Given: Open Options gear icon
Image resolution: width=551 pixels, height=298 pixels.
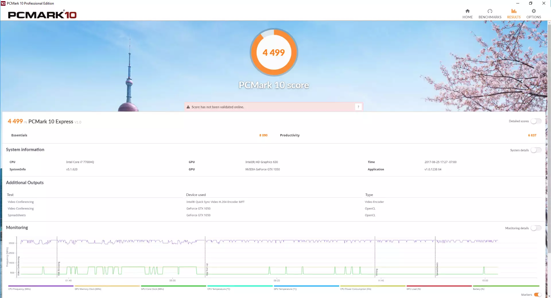Looking at the screenshot, I should 533,11.
